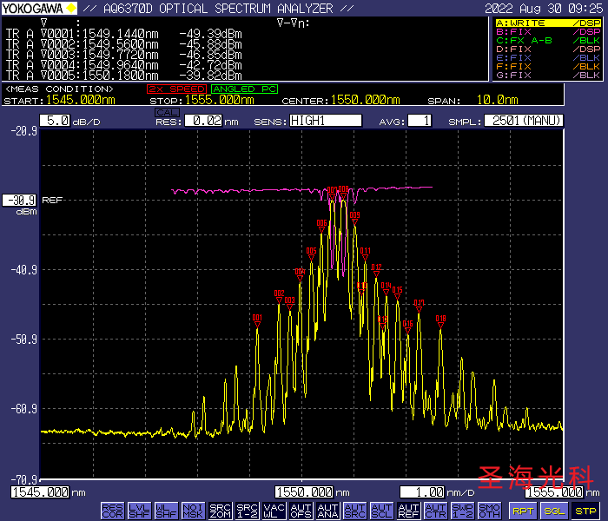Click the 1.00 nm/D span per division box
The width and height of the screenshot is (608, 521).
tap(423, 492)
